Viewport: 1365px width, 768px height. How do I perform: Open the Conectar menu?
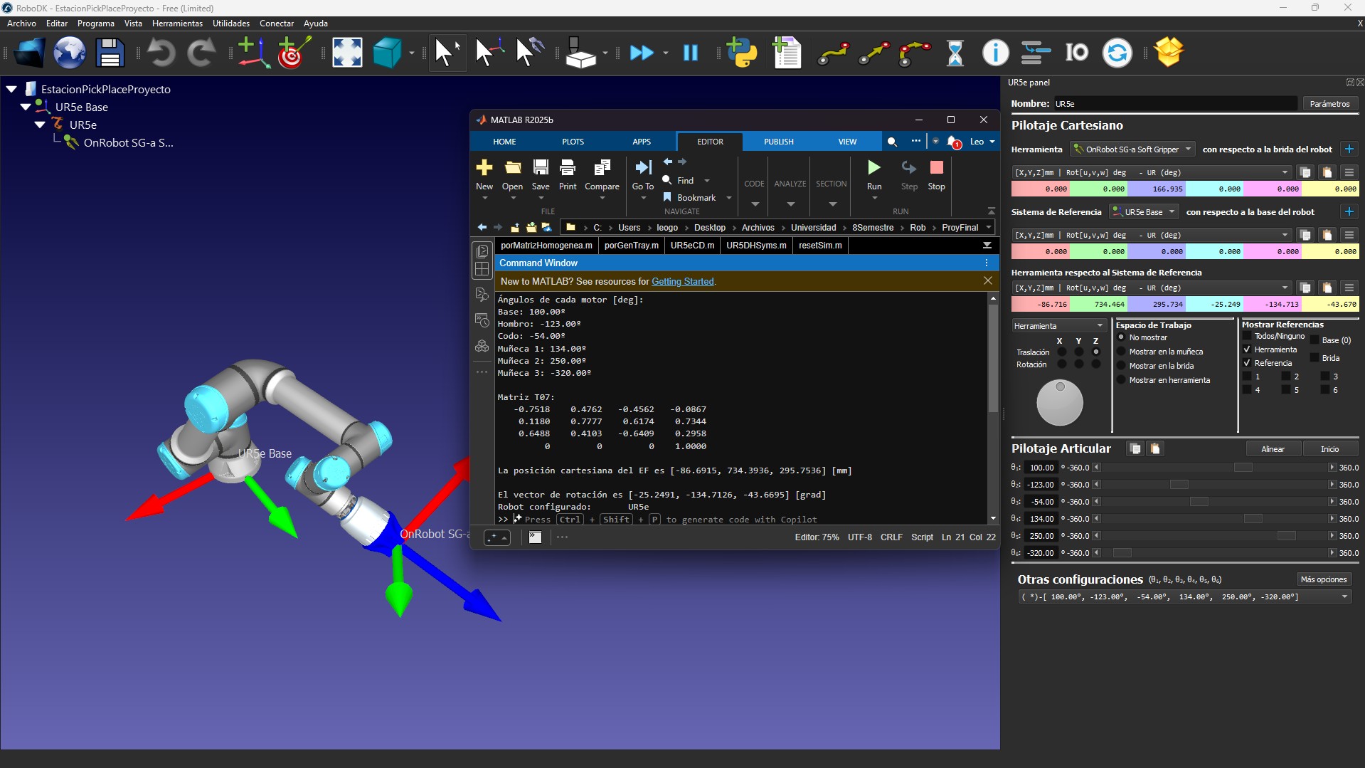[277, 23]
